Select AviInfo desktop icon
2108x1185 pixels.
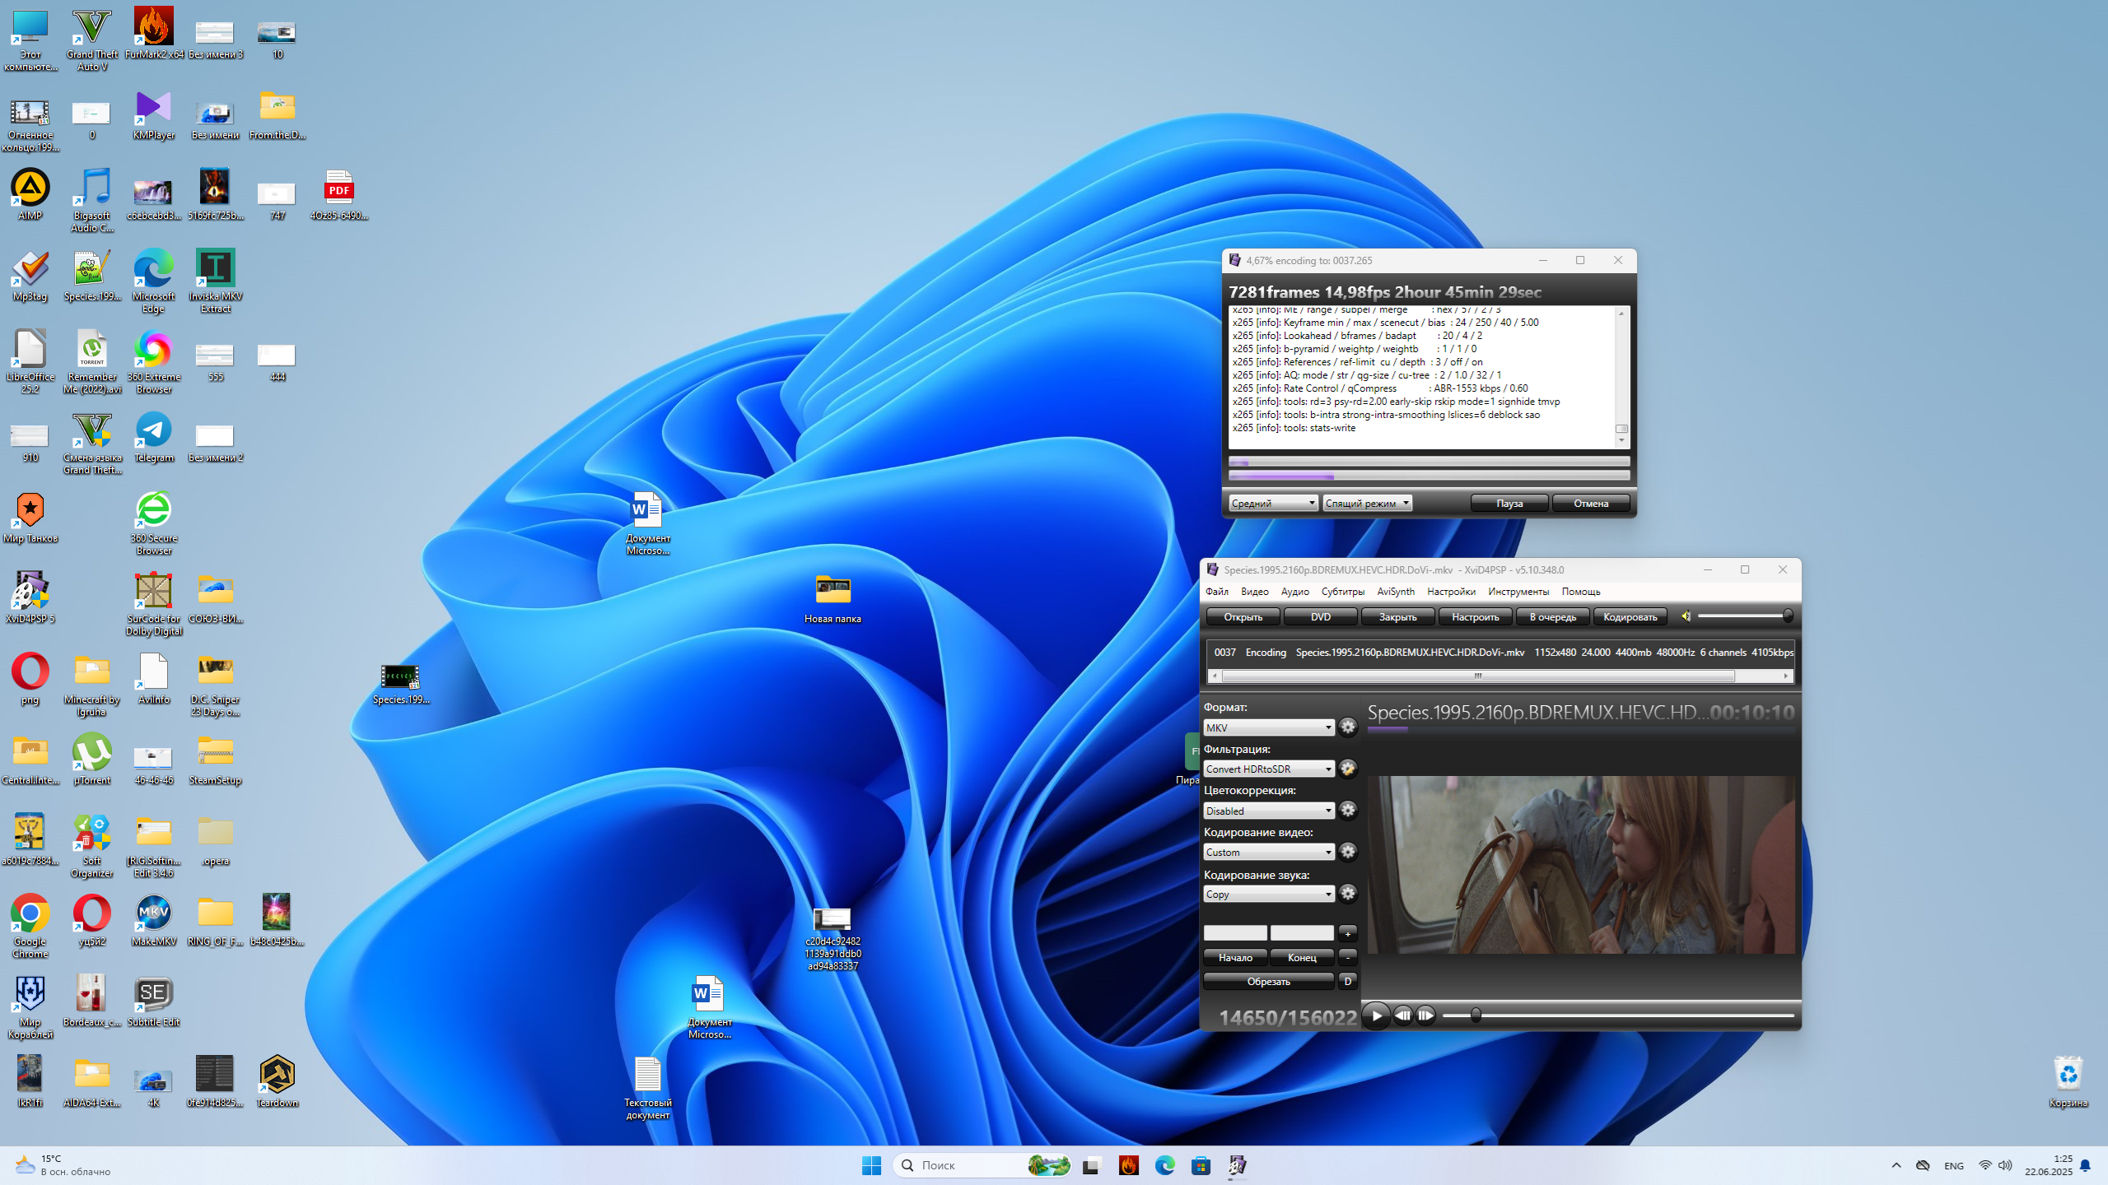coord(154,680)
